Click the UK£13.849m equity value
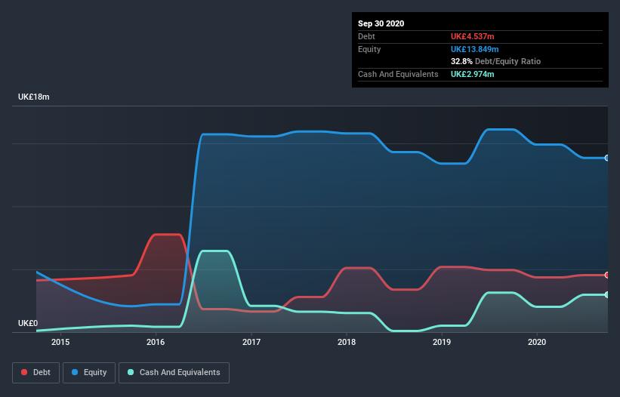Image resolution: width=620 pixels, height=397 pixels. point(474,49)
